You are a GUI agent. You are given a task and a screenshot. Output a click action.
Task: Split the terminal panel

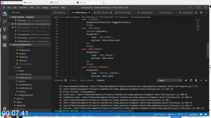(x=191, y=80)
